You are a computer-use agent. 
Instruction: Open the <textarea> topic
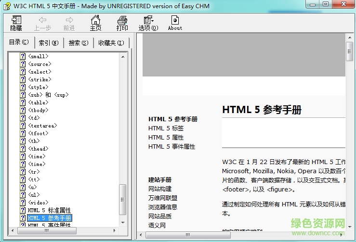(x=42, y=126)
